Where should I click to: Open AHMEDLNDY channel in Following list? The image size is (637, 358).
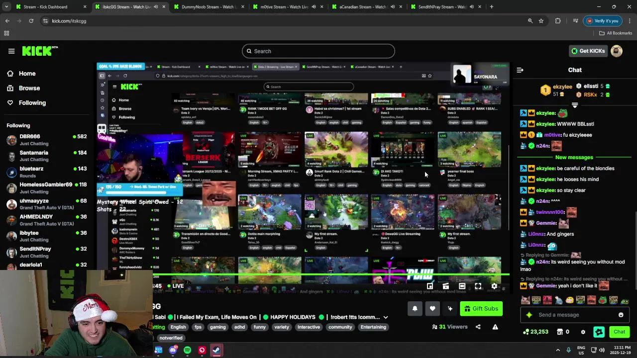tap(47, 220)
